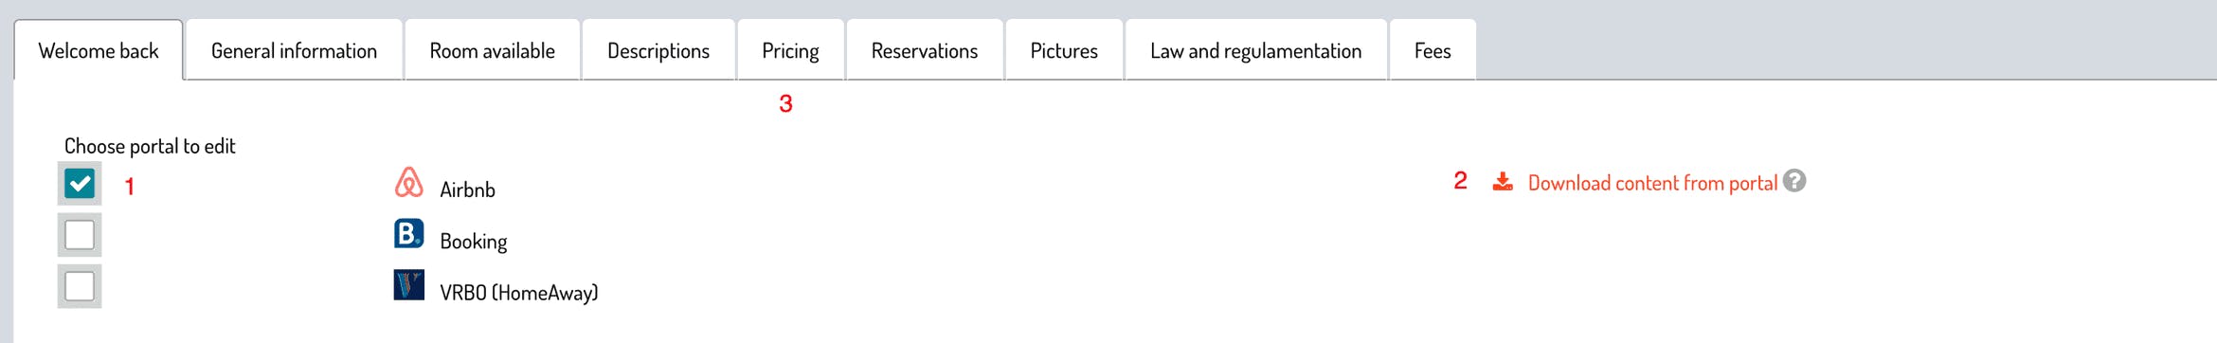Go to the Descriptions tab

(658, 50)
